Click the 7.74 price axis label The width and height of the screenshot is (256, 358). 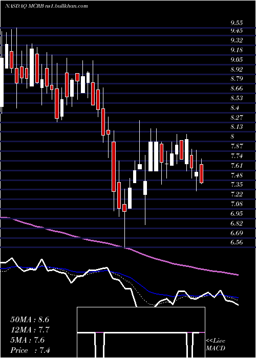click(x=237, y=156)
